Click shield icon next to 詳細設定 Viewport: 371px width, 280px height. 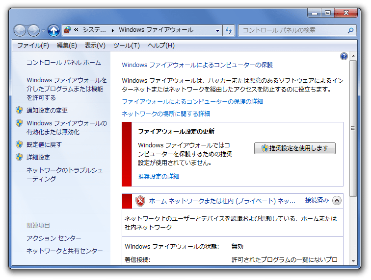(x=19, y=157)
